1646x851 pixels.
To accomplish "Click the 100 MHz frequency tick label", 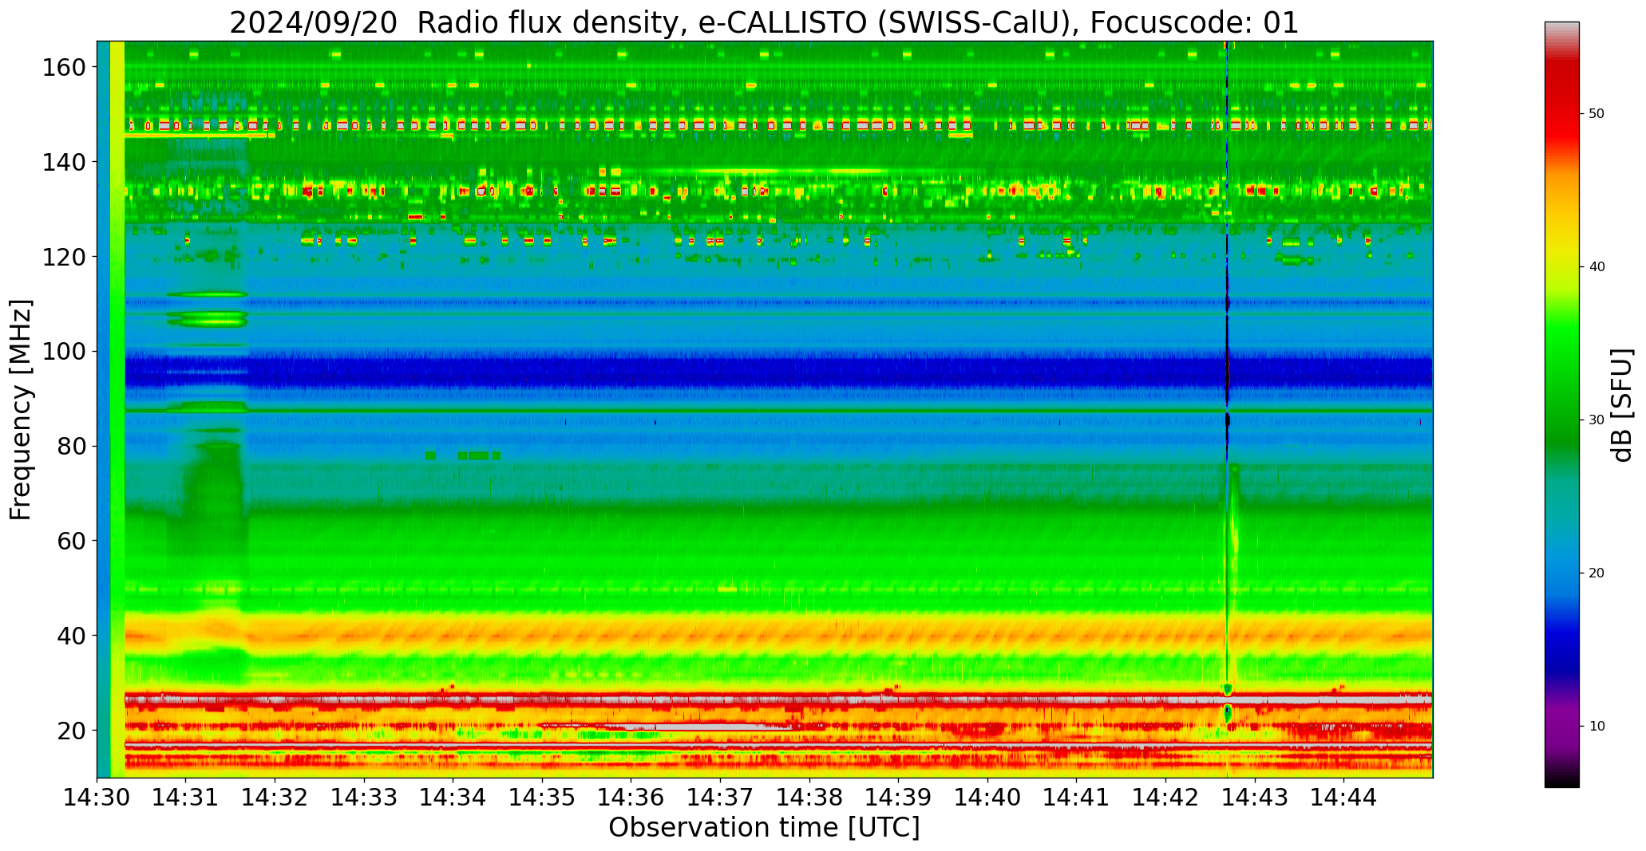I will 64,352.
